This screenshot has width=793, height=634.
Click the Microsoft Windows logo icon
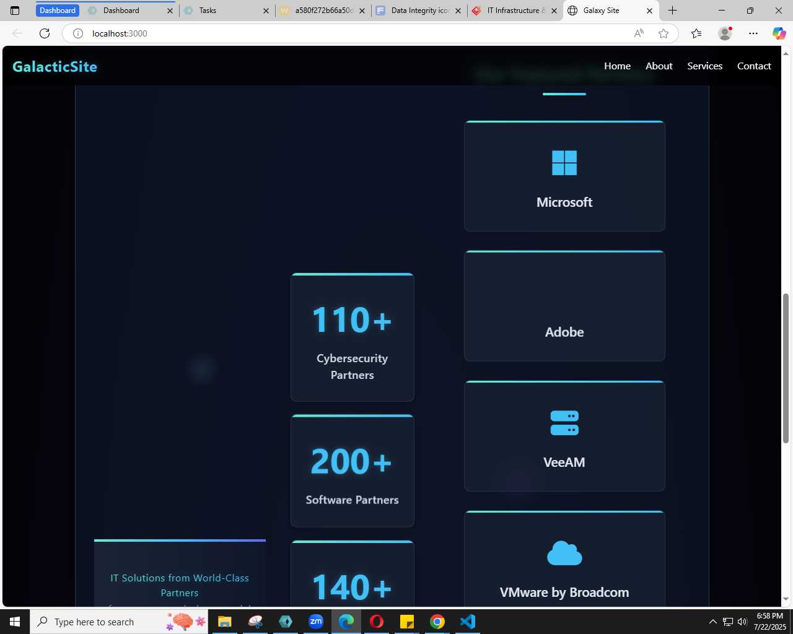click(x=564, y=163)
